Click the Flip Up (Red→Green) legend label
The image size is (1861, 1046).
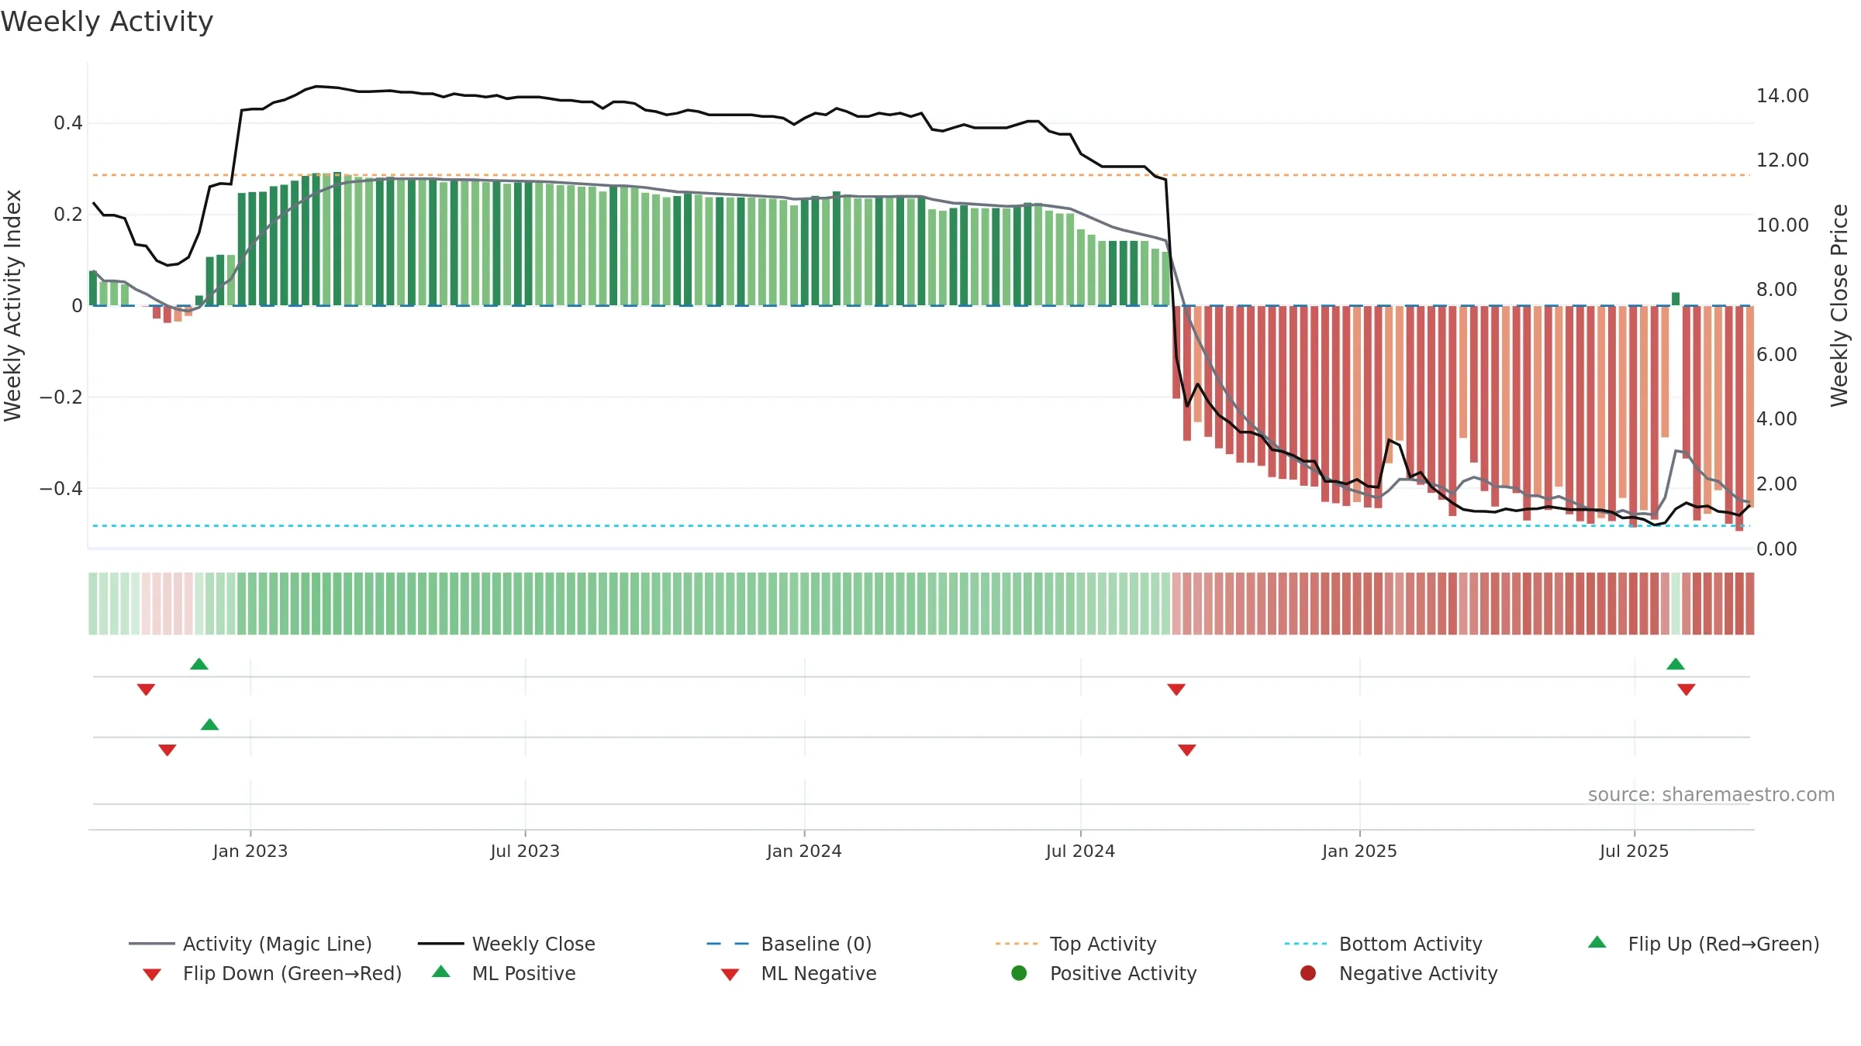tap(1724, 944)
